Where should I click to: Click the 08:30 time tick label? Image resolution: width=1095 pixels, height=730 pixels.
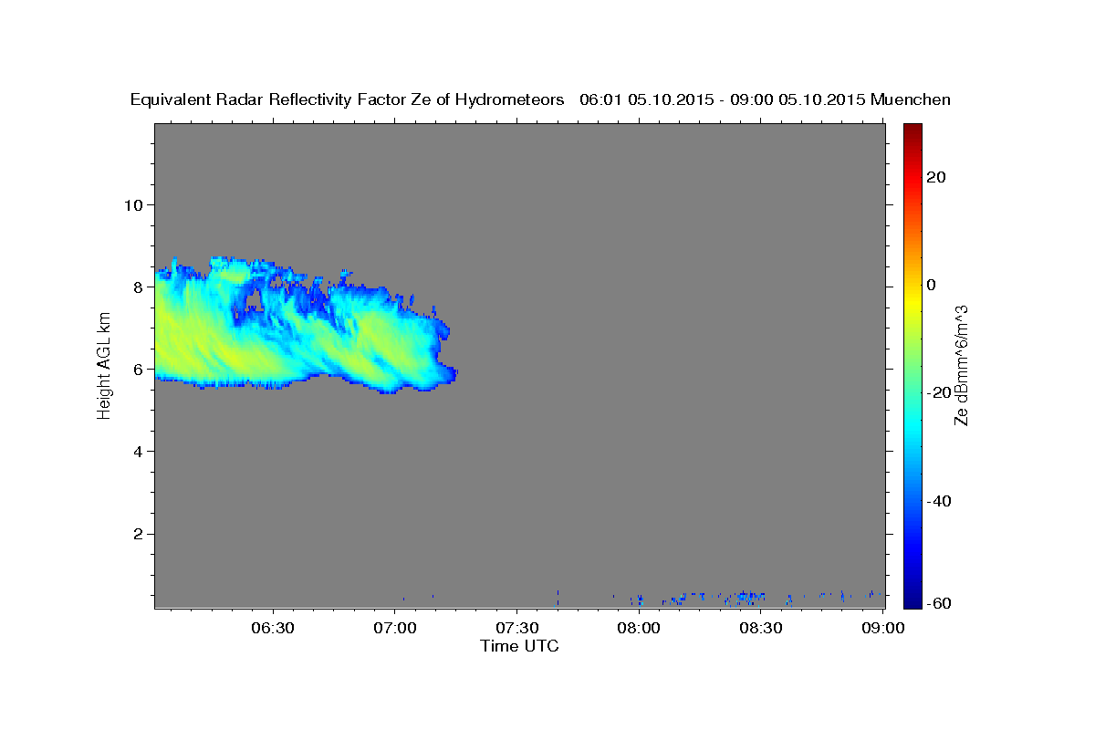(761, 628)
